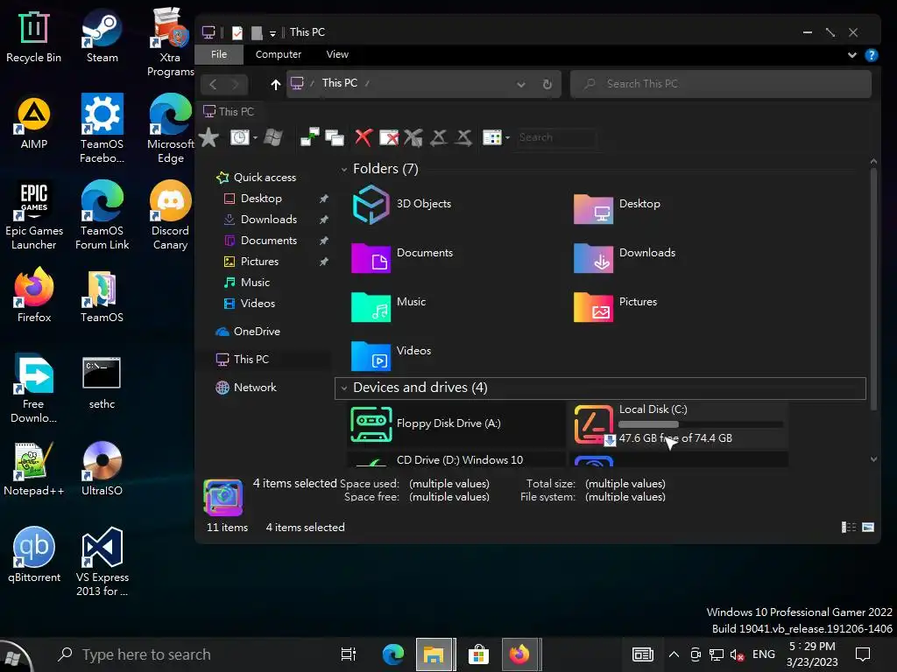This screenshot has width=897, height=672.
Task: Unmute the taskbar volume icon
Action: pyautogui.click(x=737, y=654)
